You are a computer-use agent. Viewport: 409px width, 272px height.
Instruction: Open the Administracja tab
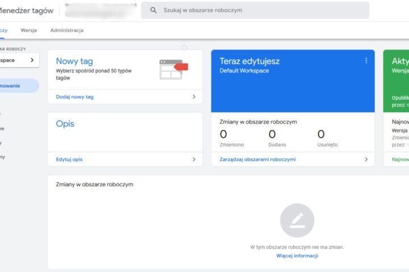pyautogui.click(x=67, y=30)
